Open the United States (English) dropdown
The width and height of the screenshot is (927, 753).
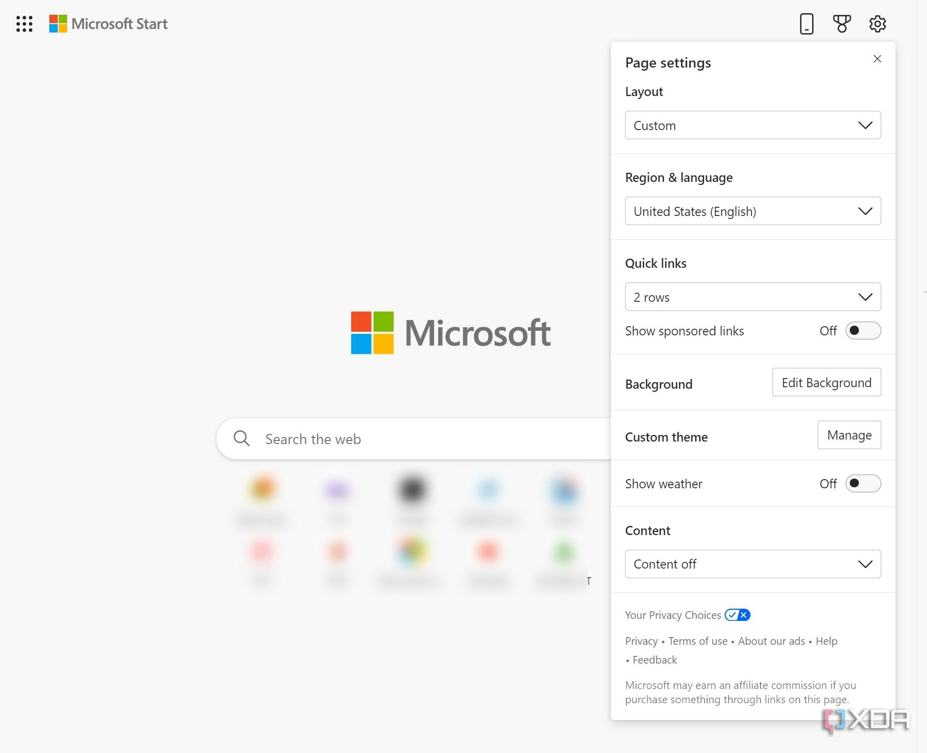point(753,211)
